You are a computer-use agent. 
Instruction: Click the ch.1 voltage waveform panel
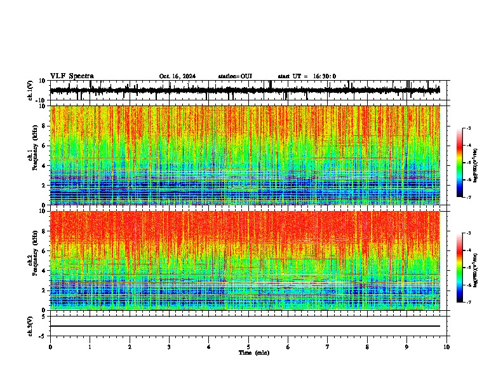click(248, 90)
